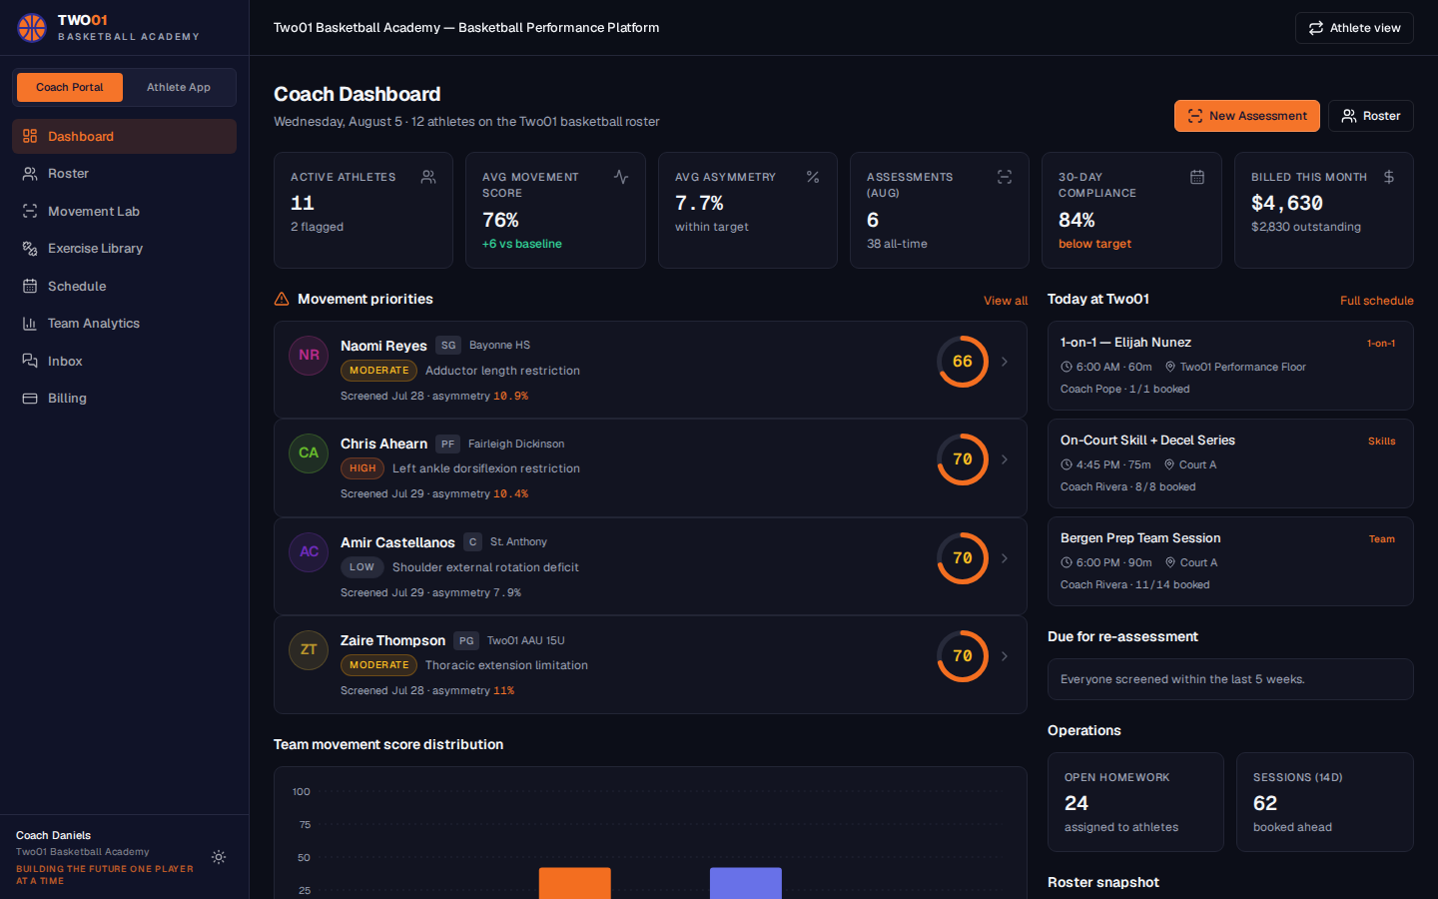Click the clock icon beside 4:45 PM

coord(1067,464)
